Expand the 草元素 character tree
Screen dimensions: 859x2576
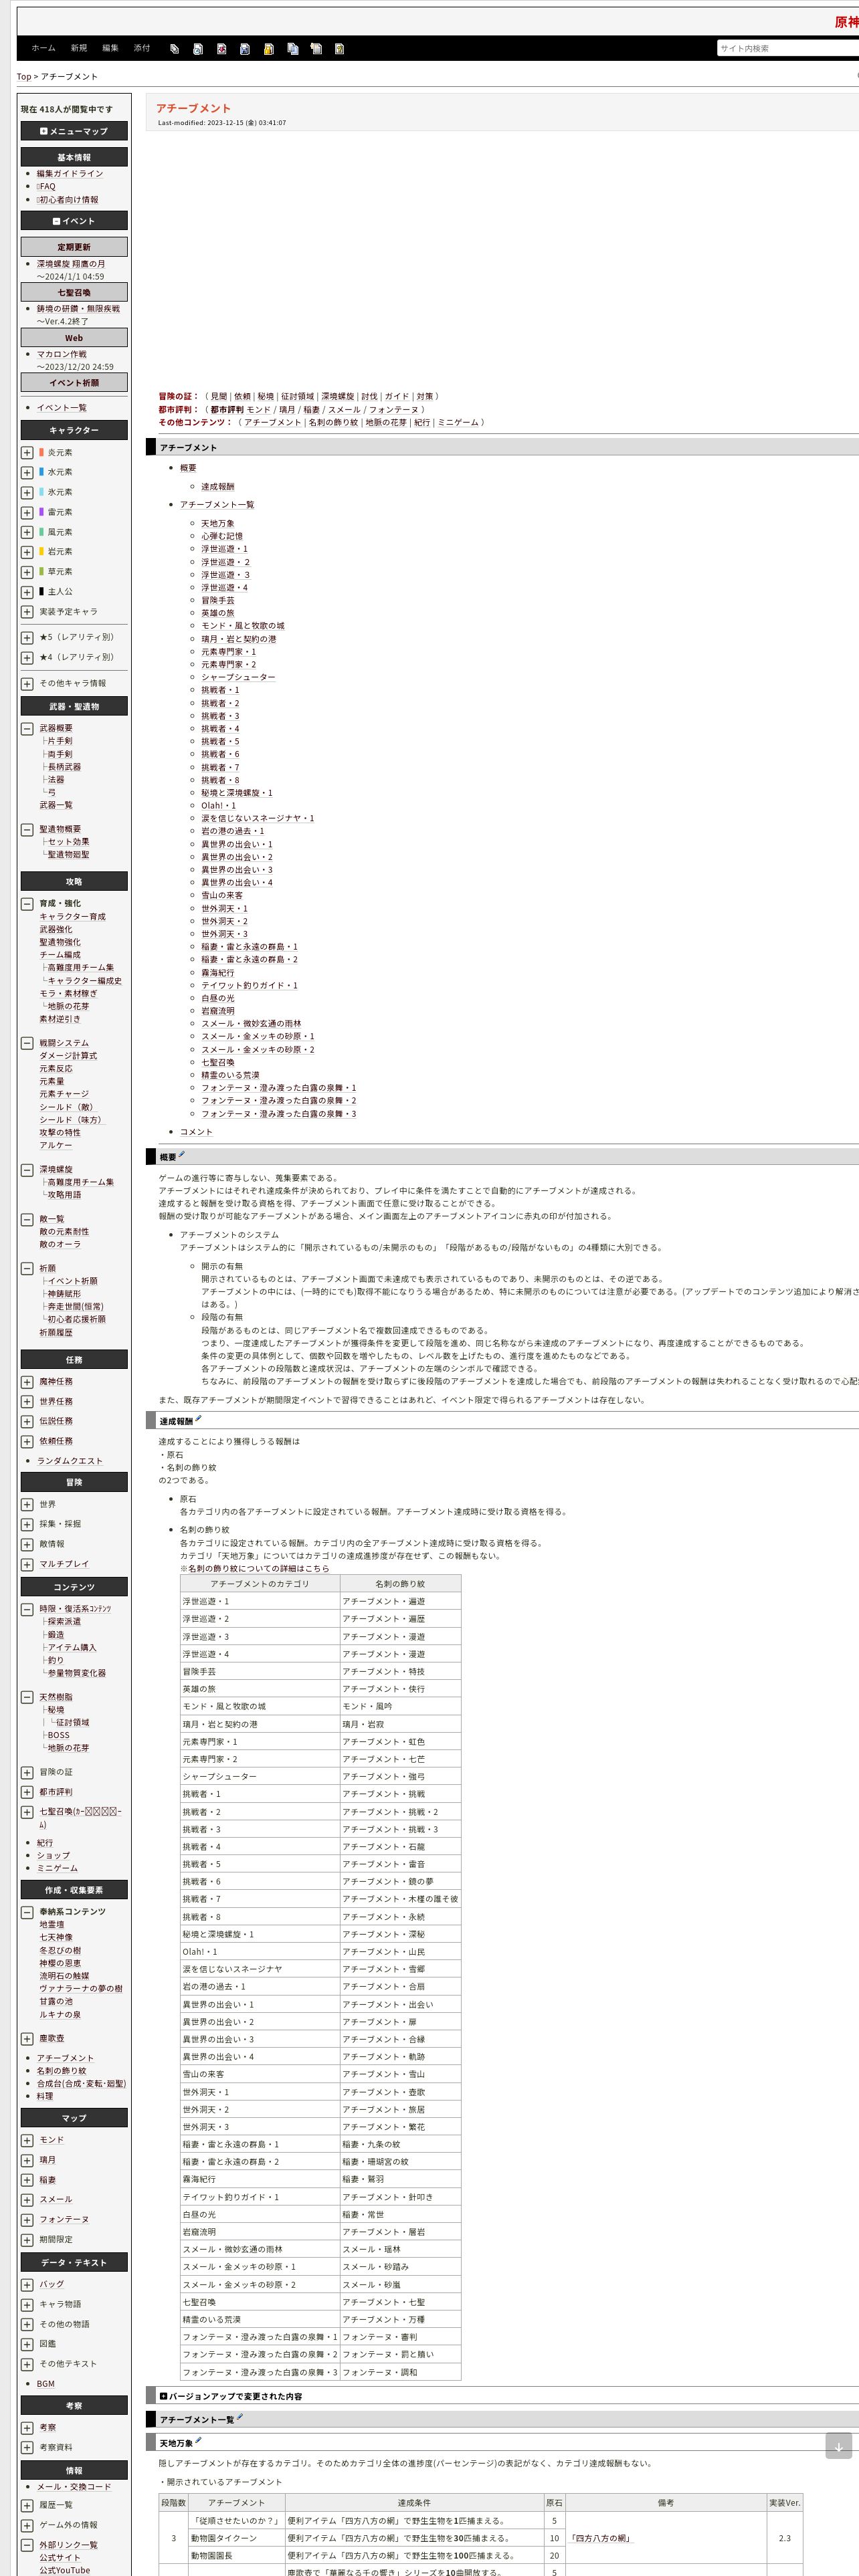pyautogui.click(x=27, y=572)
